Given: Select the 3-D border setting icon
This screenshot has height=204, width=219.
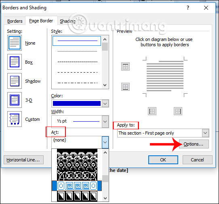Looking at the screenshot, I should coord(15,100).
